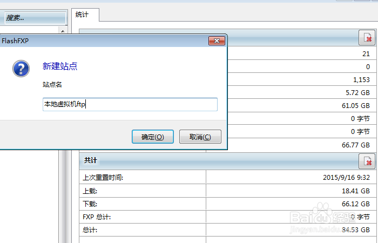Click the 61.05 GB value

(x=355, y=106)
